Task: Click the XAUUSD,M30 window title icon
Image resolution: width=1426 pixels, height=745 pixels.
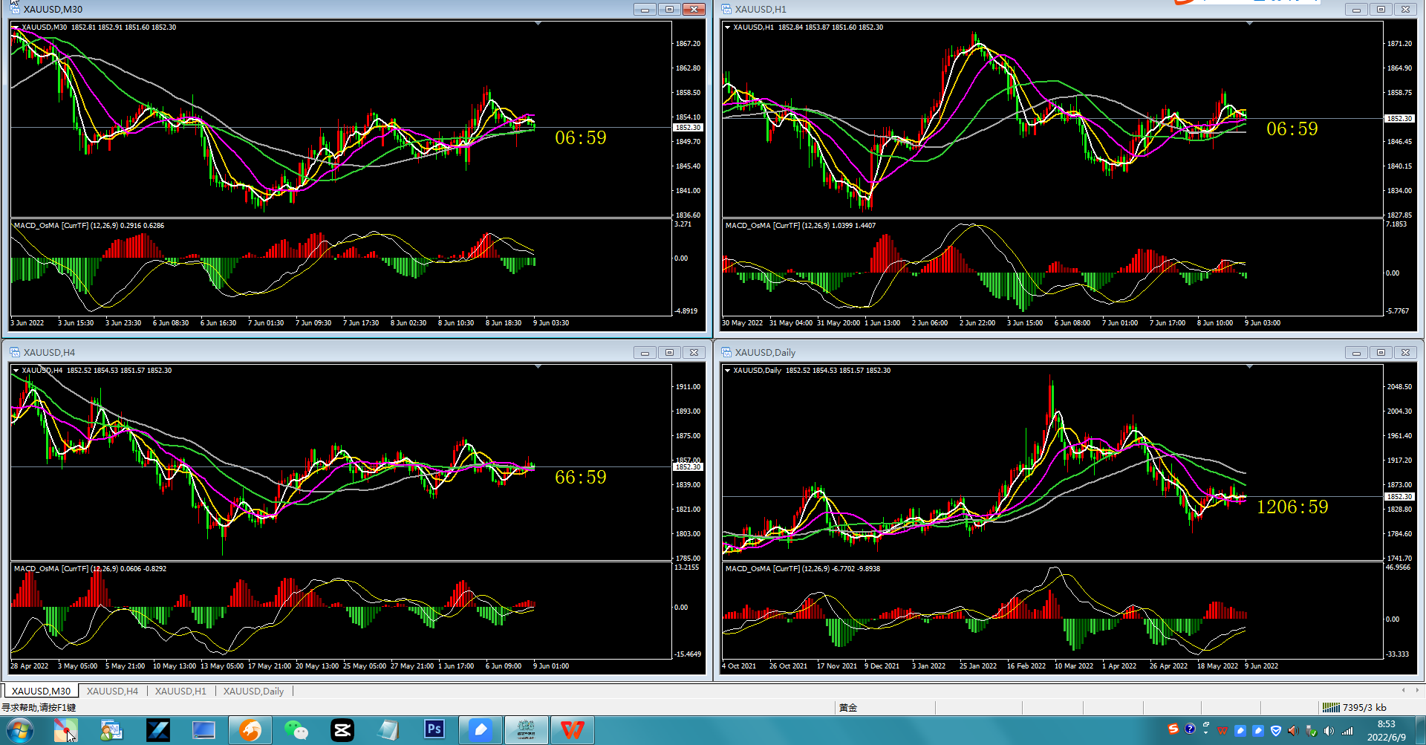Action: coord(15,9)
